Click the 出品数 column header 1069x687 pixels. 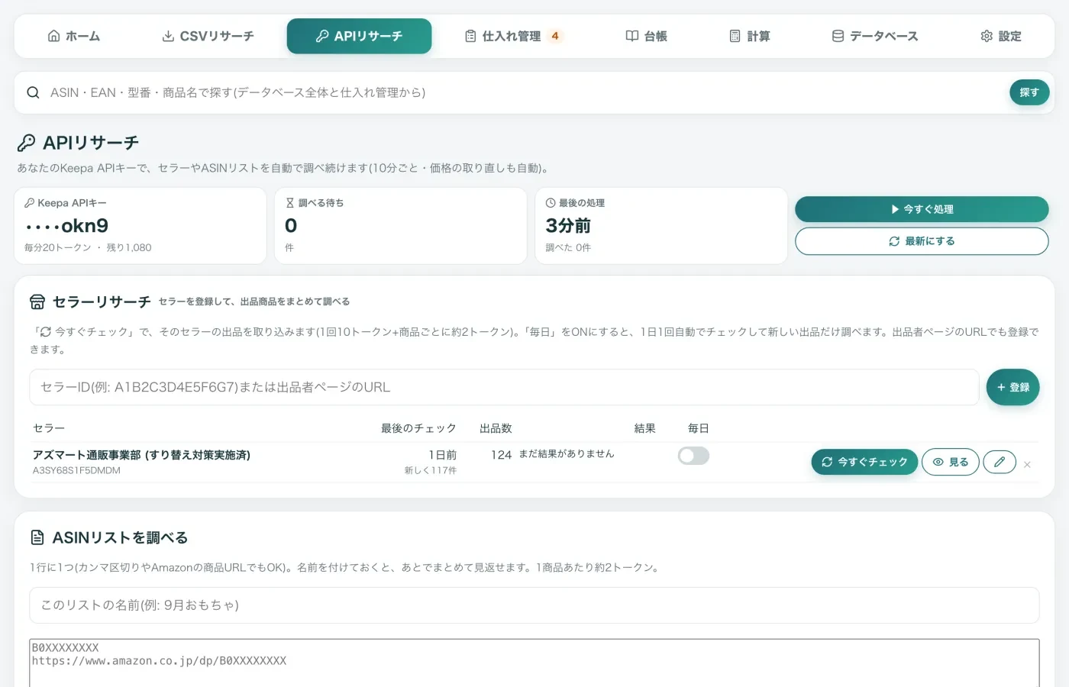click(496, 428)
